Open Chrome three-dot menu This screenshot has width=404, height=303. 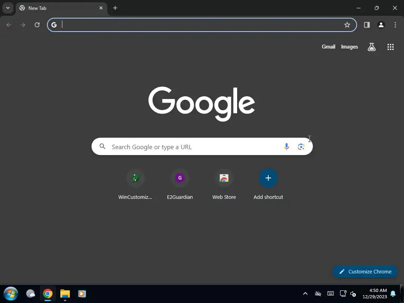[395, 25]
